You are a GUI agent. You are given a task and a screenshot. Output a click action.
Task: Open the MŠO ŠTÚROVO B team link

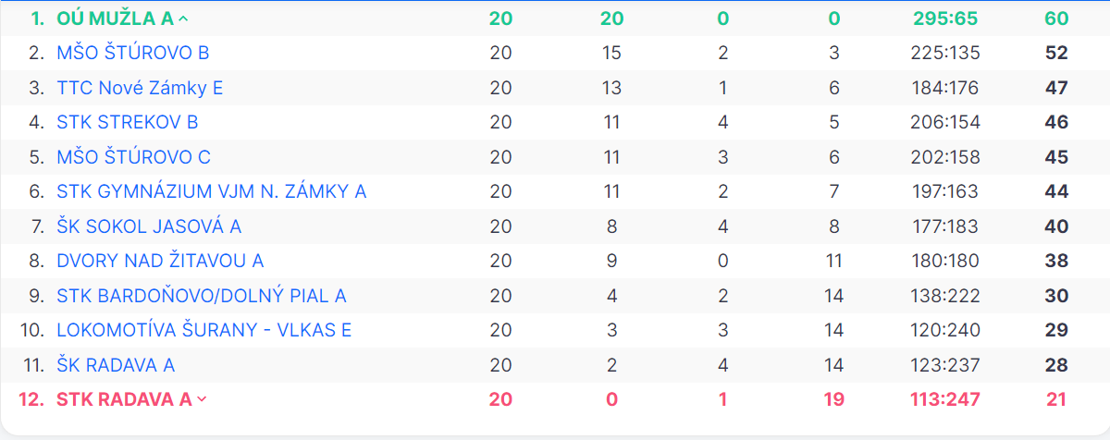(133, 53)
